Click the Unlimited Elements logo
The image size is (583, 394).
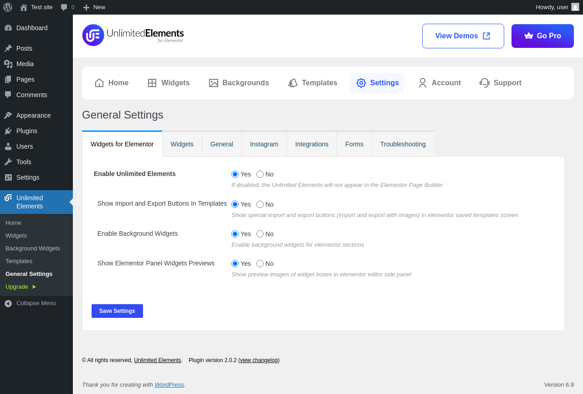[x=133, y=35]
